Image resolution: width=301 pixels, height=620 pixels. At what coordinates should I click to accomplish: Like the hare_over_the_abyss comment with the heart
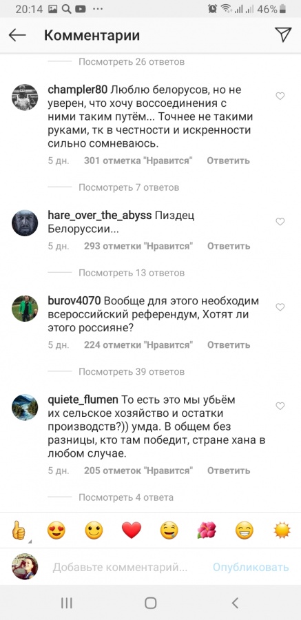(280, 222)
